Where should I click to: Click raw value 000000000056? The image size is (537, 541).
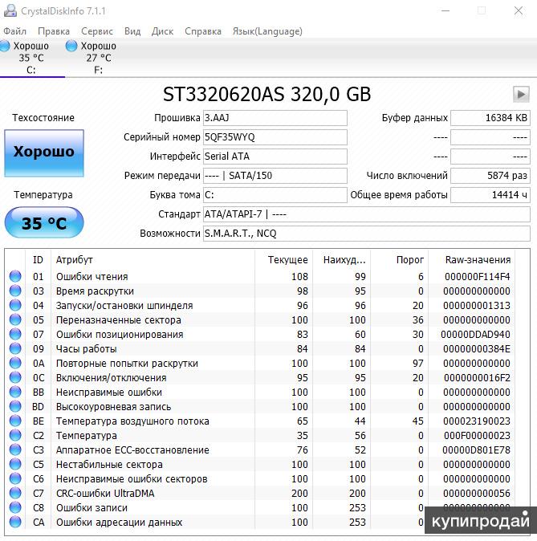[477, 494]
